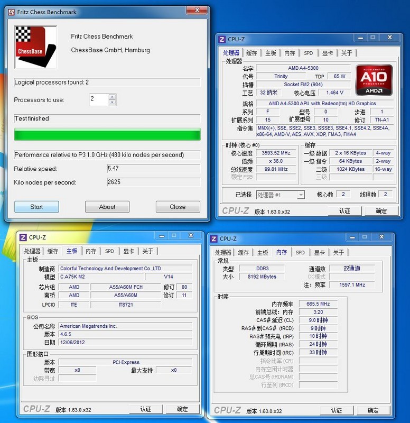Click 确定 button in mainboard CPU-Z window
Image resolution: width=410 pixels, height=423 pixels.
coord(182,409)
